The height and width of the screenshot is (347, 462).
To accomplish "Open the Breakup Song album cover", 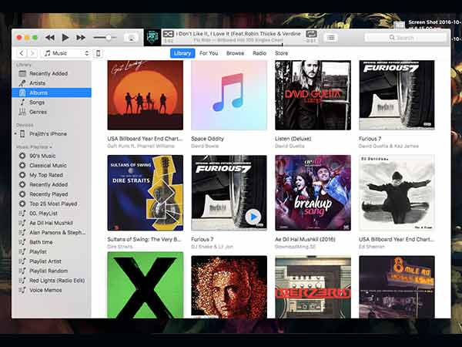I will 313,193.
